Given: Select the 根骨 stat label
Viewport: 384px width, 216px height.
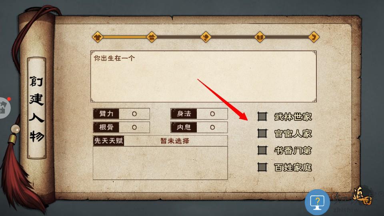Looking at the screenshot, I should coord(106,127).
